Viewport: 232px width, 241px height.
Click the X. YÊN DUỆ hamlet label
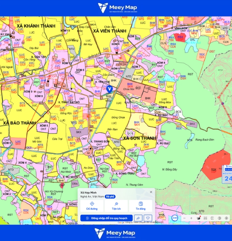[x=102, y=82]
